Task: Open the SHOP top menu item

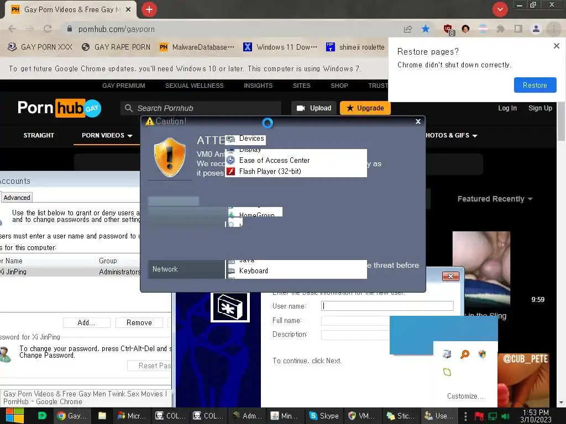Action: tap(339, 86)
